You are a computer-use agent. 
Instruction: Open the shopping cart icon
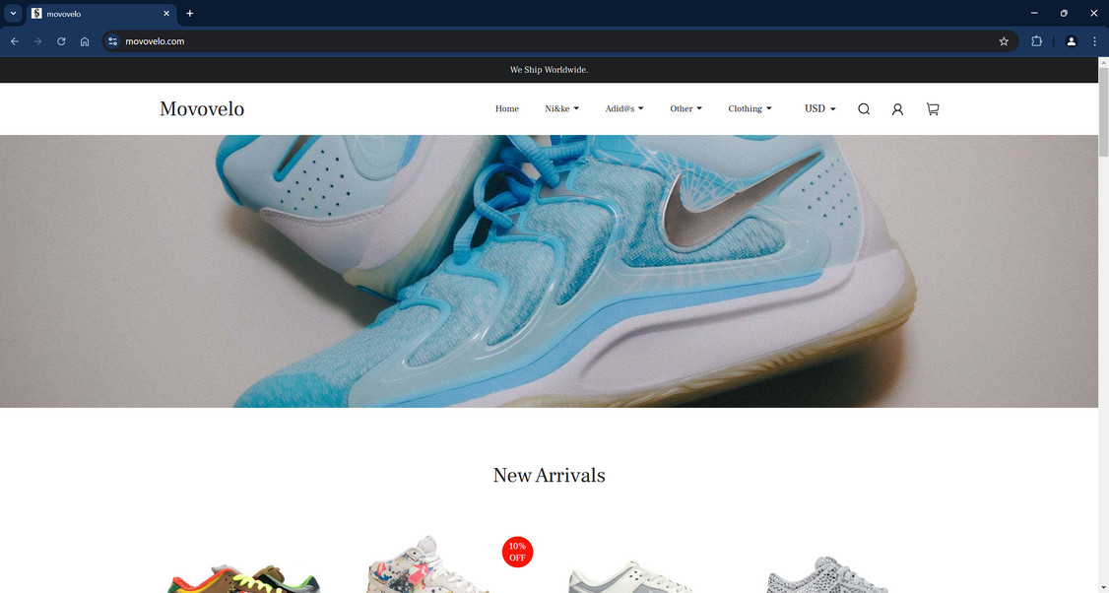(933, 109)
